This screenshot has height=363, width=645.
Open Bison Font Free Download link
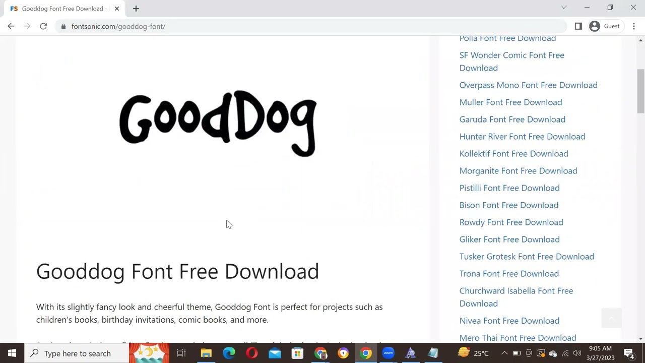(508, 205)
